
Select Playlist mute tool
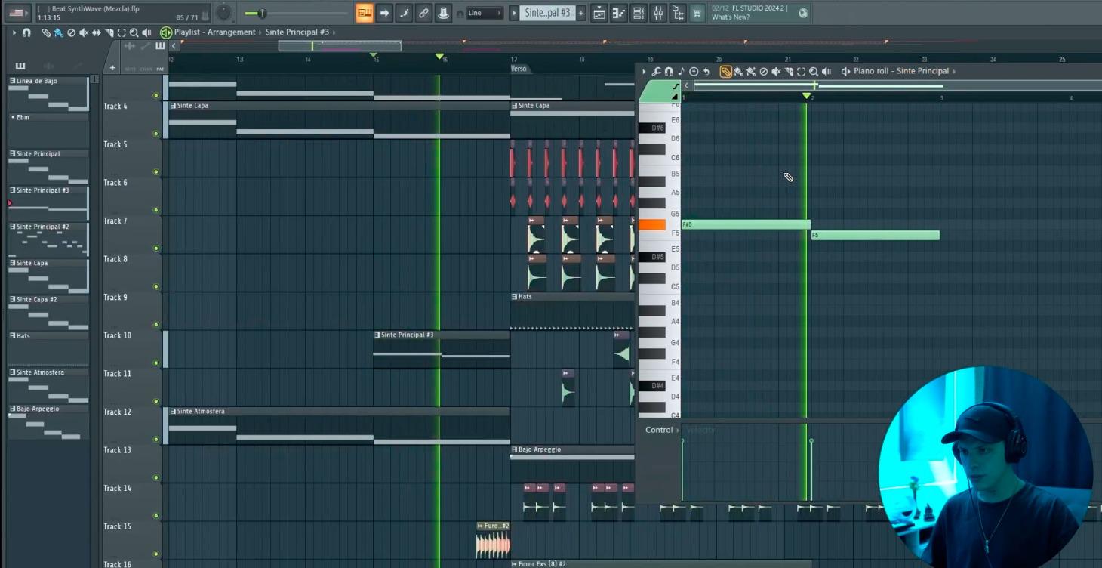coord(84,32)
